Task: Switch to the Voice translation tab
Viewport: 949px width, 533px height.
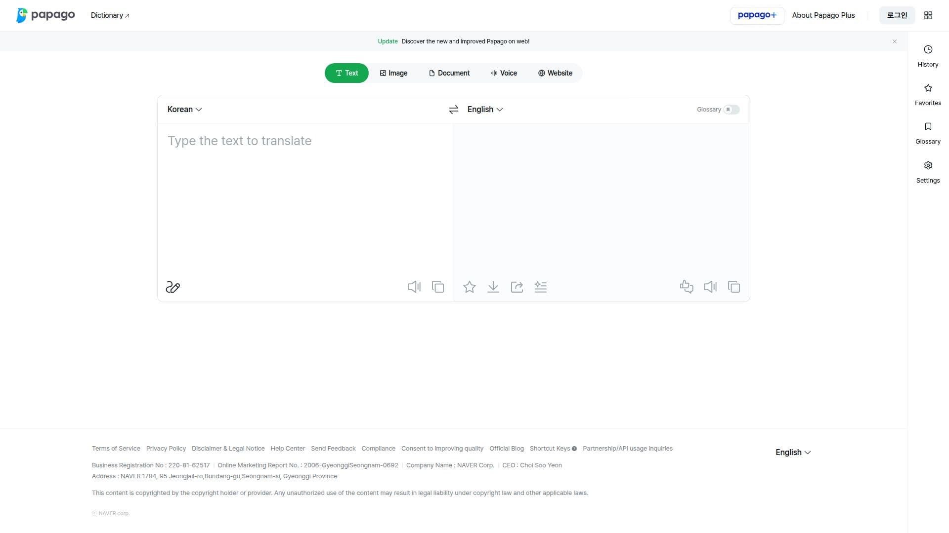Action: pyautogui.click(x=504, y=73)
